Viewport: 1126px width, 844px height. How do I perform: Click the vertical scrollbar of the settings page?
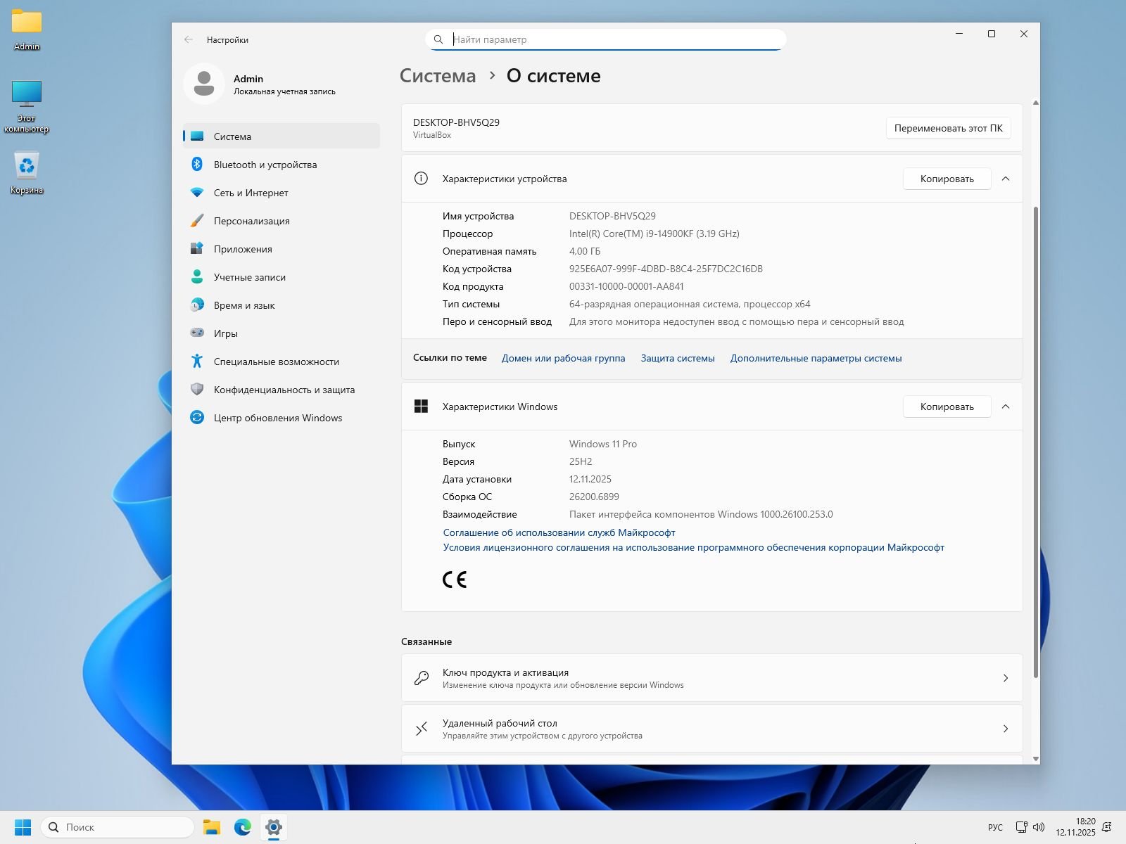click(1035, 442)
